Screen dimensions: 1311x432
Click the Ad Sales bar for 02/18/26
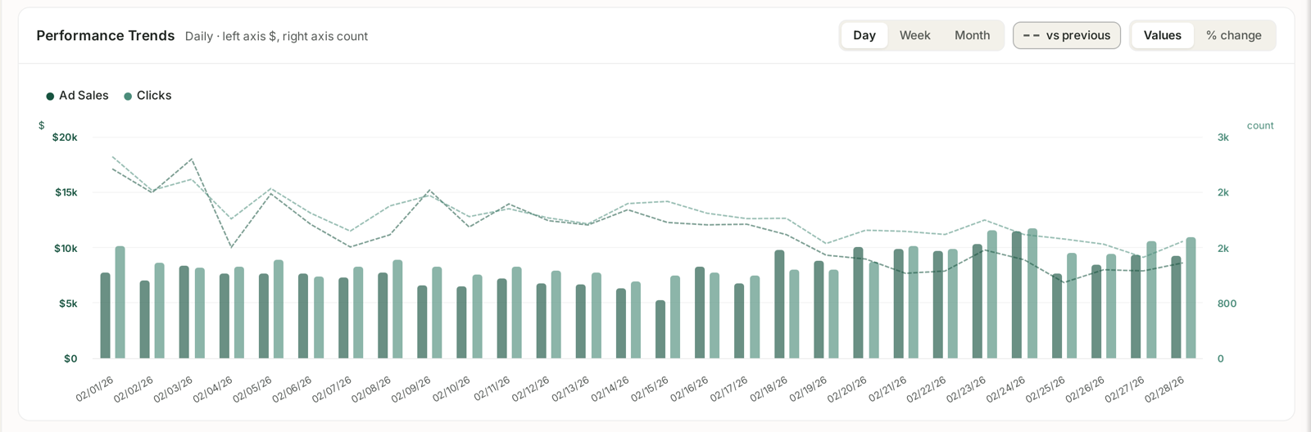(x=779, y=304)
